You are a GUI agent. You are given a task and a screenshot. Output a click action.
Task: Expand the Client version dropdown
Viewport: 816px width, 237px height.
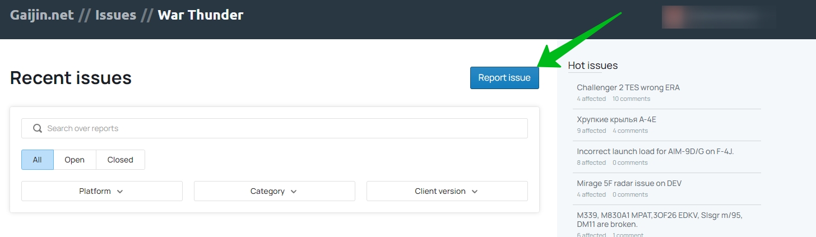[447, 191]
